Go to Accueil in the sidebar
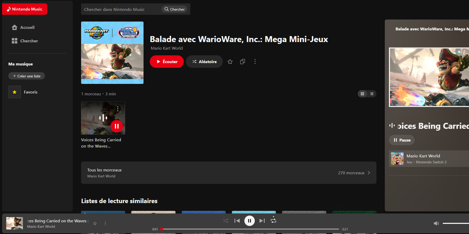 click(23, 27)
